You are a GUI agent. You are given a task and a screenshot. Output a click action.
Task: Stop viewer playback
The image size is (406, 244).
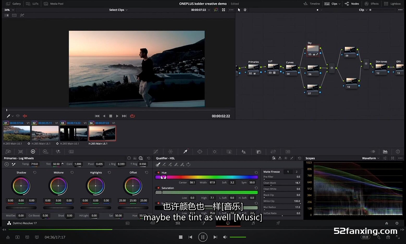coord(111,116)
